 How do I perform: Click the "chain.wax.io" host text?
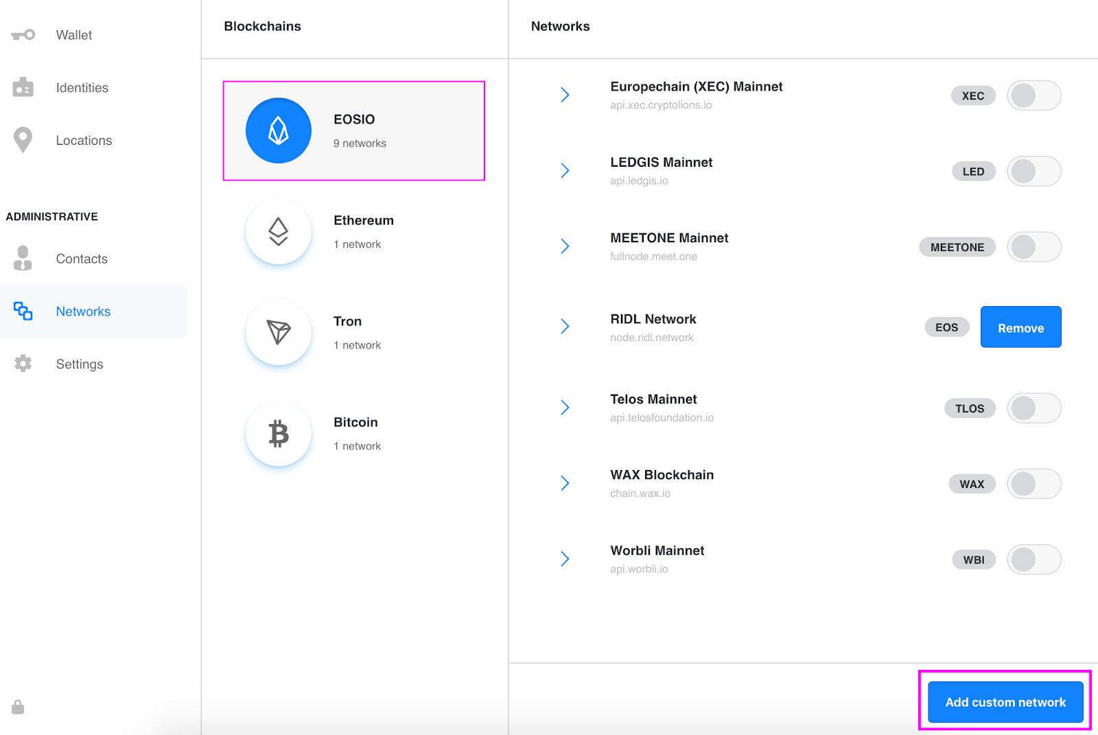(640, 493)
